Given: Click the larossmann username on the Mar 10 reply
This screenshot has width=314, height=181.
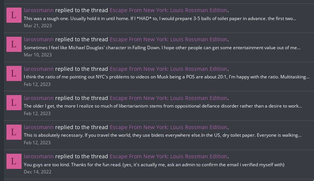Looking at the screenshot, I should pos(39,39).
